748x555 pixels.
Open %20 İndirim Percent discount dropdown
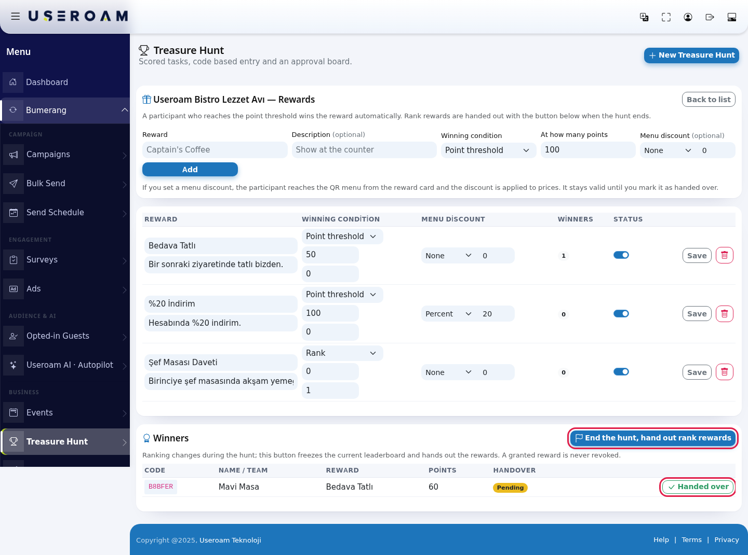pyautogui.click(x=448, y=314)
